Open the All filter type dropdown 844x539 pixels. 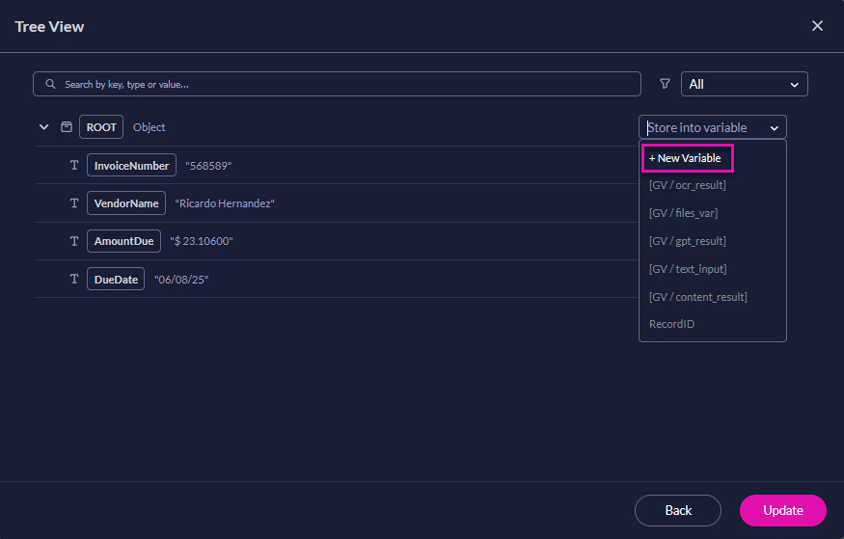pos(744,85)
